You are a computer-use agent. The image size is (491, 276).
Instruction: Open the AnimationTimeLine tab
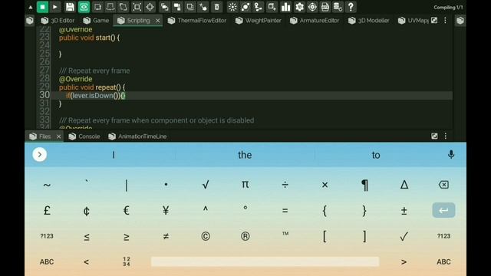(137, 136)
